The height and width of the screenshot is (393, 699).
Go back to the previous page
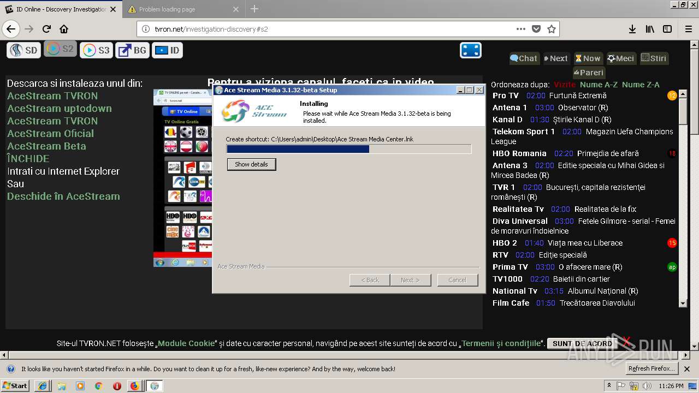[x=11, y=29]
